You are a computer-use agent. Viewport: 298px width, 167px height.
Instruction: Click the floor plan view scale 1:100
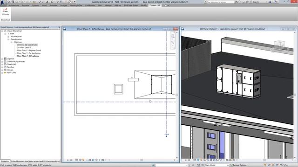tap(69, 160)
